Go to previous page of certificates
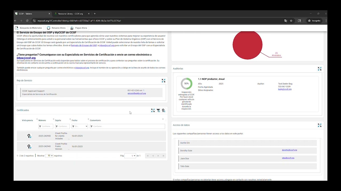The height and width of the screenshot is (191, 341). click(x=153, y=156)
